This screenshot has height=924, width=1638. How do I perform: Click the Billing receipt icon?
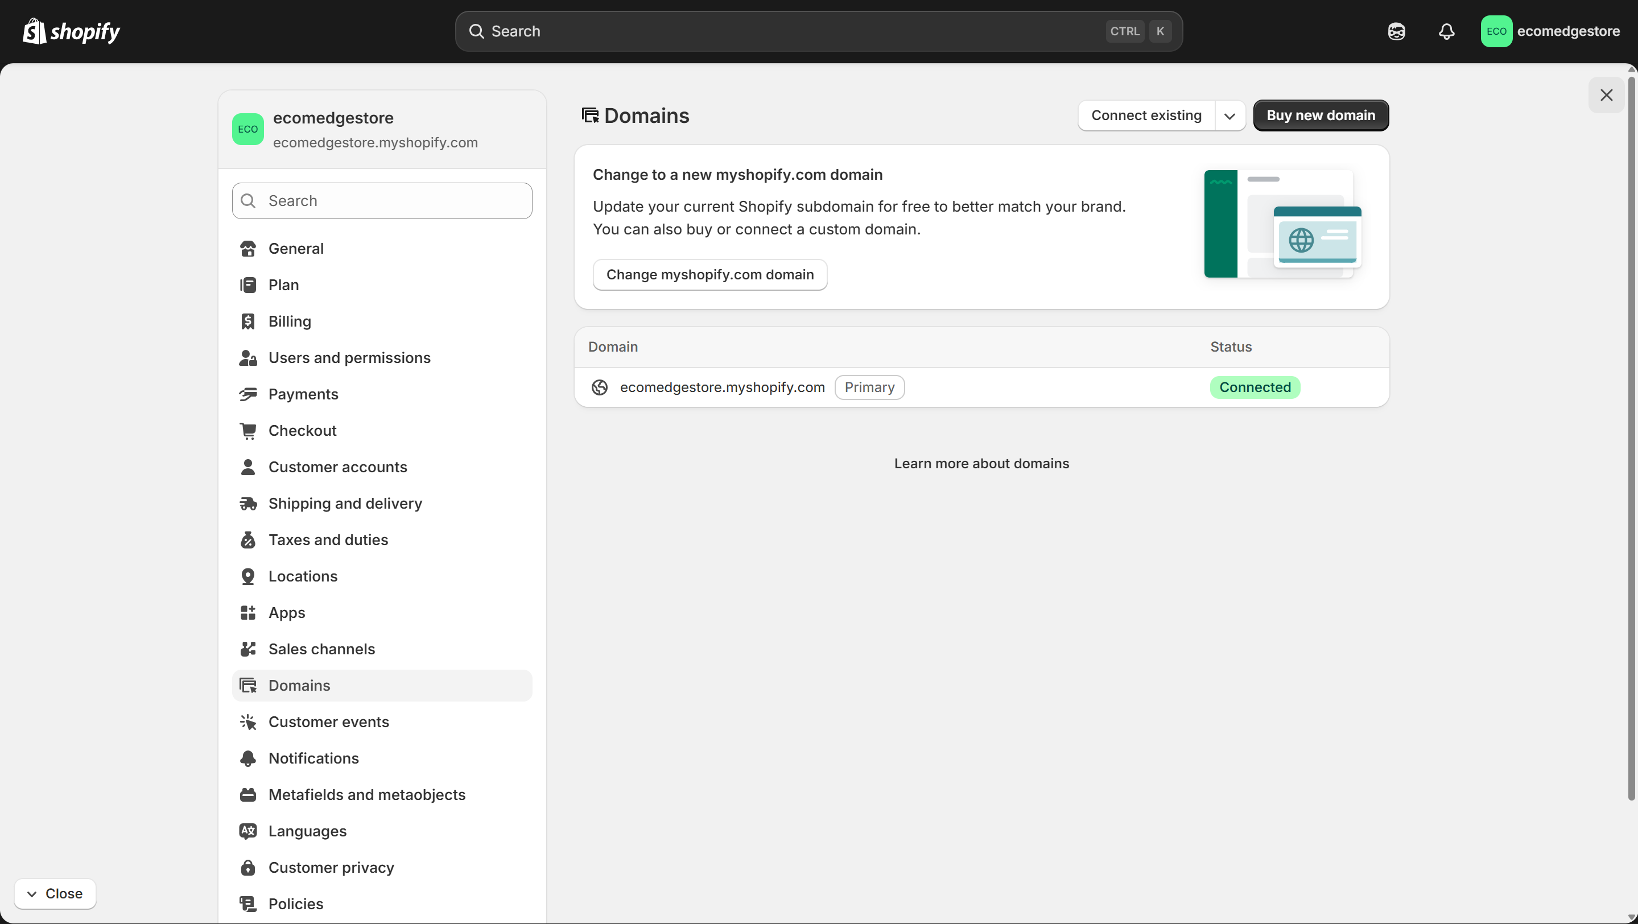pyautogui.click(x=247, y=321)
